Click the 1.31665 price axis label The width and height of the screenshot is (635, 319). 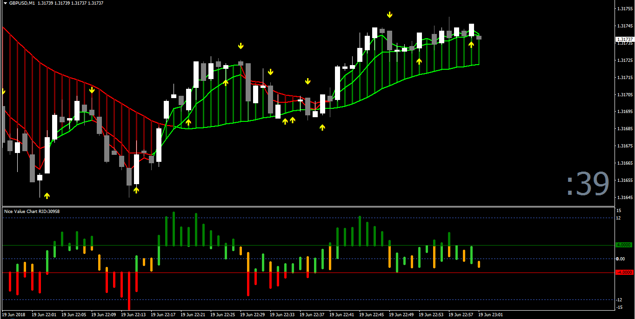click(625, 163)
